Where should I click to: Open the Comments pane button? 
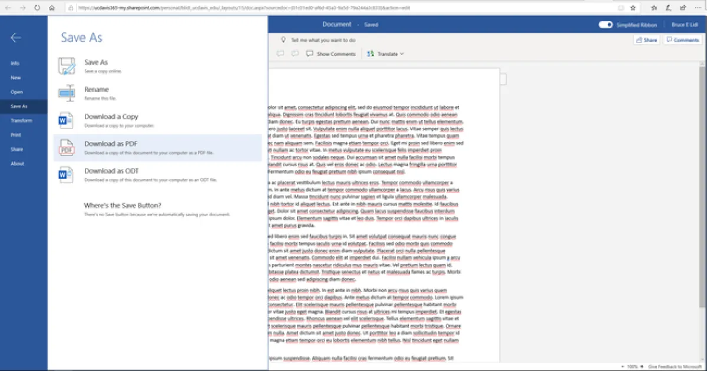click(682, 40)
